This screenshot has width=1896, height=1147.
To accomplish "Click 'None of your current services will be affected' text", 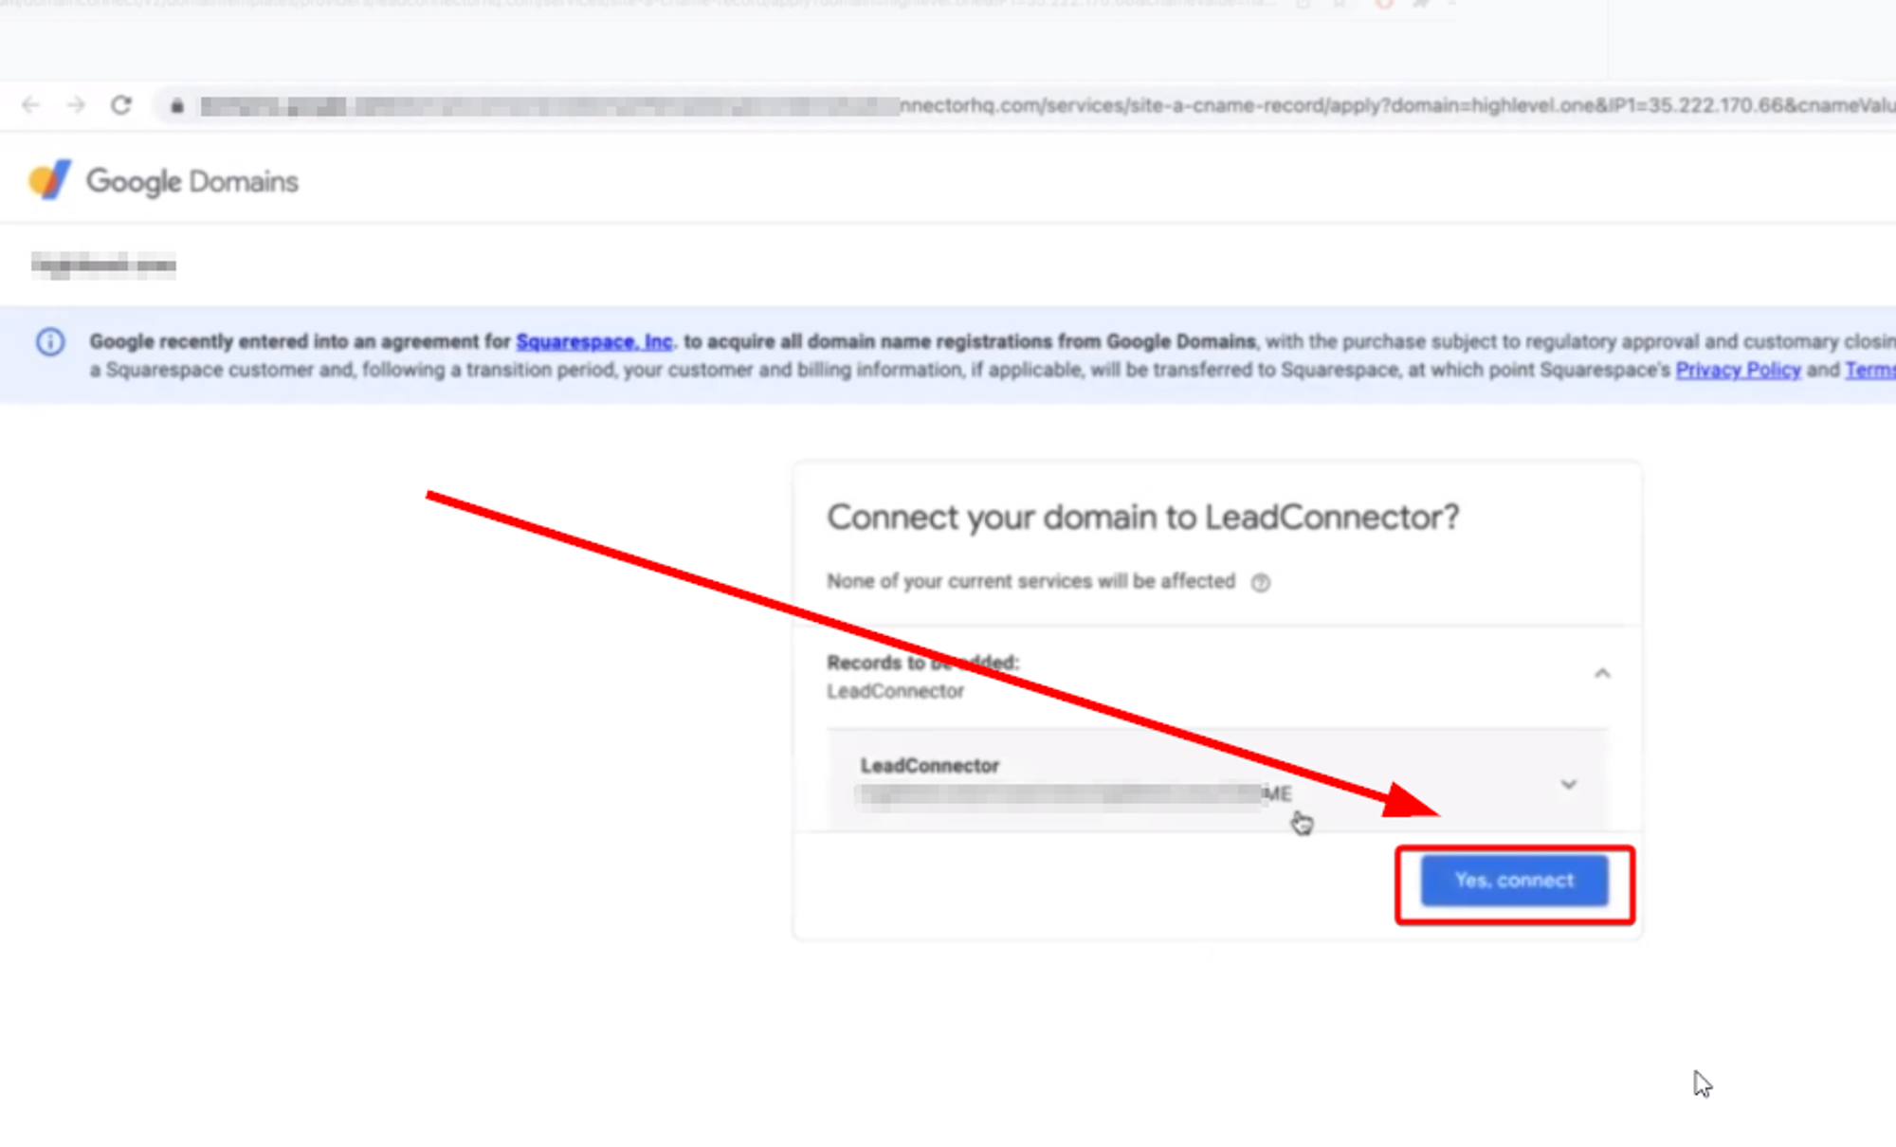I will [x=1030, y=581].
